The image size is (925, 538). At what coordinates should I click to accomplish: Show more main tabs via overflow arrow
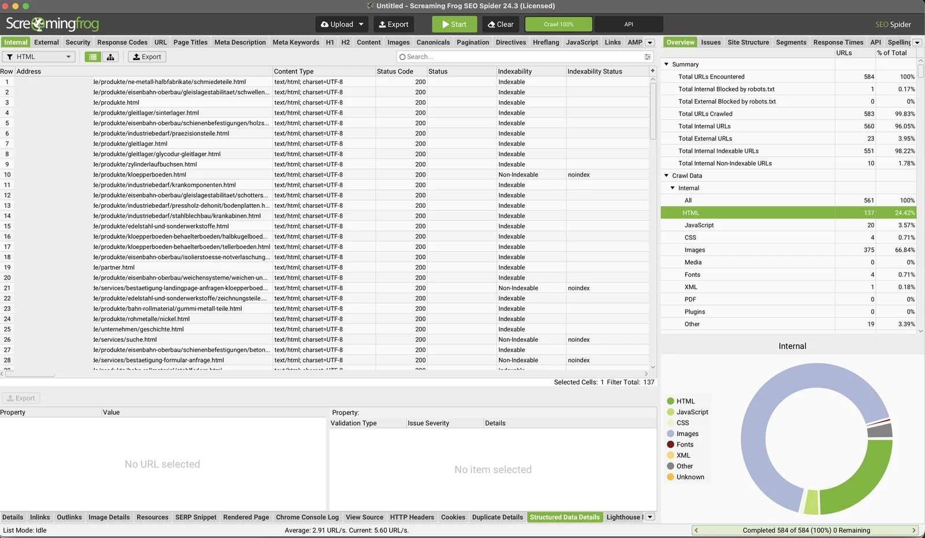[650, 42]
